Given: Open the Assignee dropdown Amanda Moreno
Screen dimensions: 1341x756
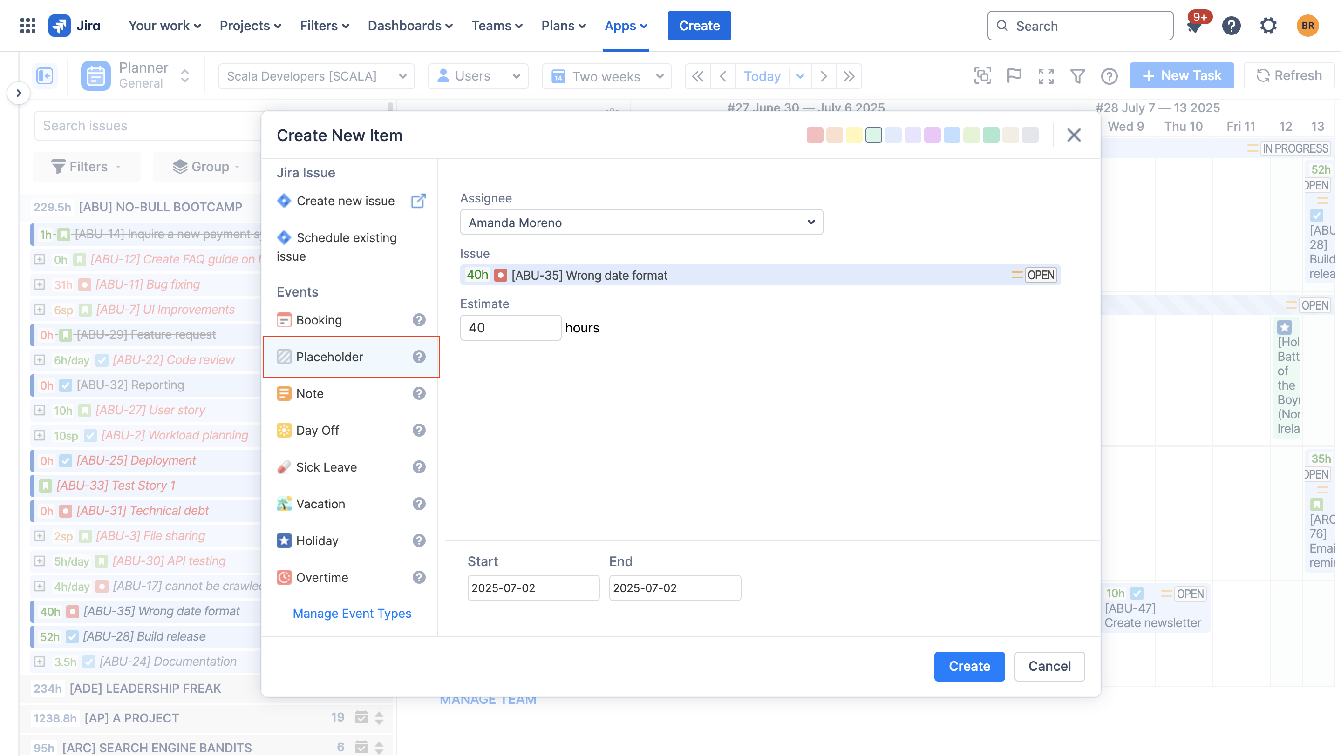Looking at the screenshot, I should point(641,223).
